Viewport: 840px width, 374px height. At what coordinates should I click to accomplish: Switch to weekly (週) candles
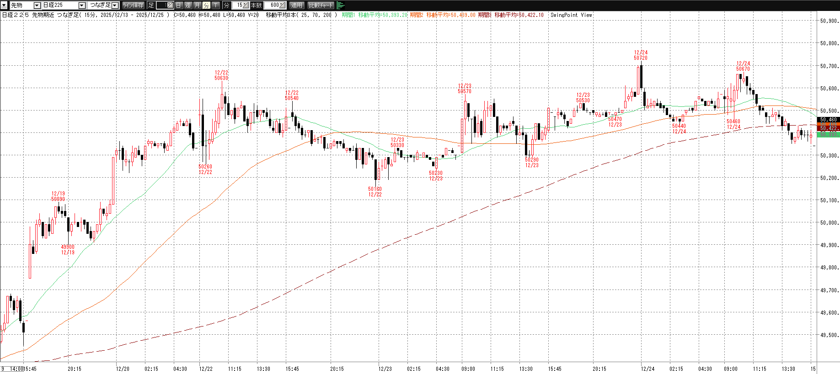coord(188,5)
